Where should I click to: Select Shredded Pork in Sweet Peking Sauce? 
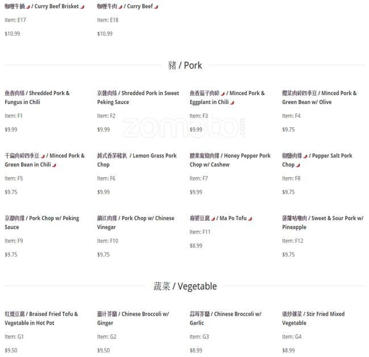[138, 98]
